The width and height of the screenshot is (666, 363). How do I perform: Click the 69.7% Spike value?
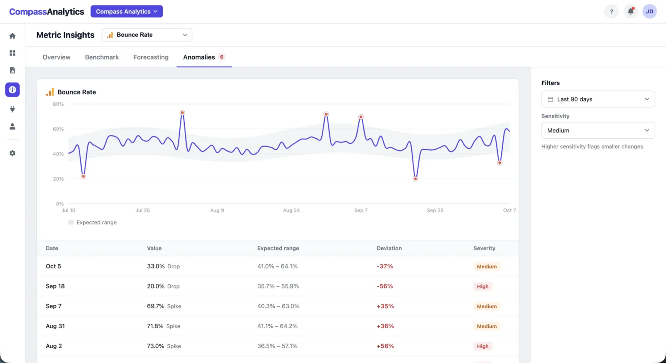164,306
